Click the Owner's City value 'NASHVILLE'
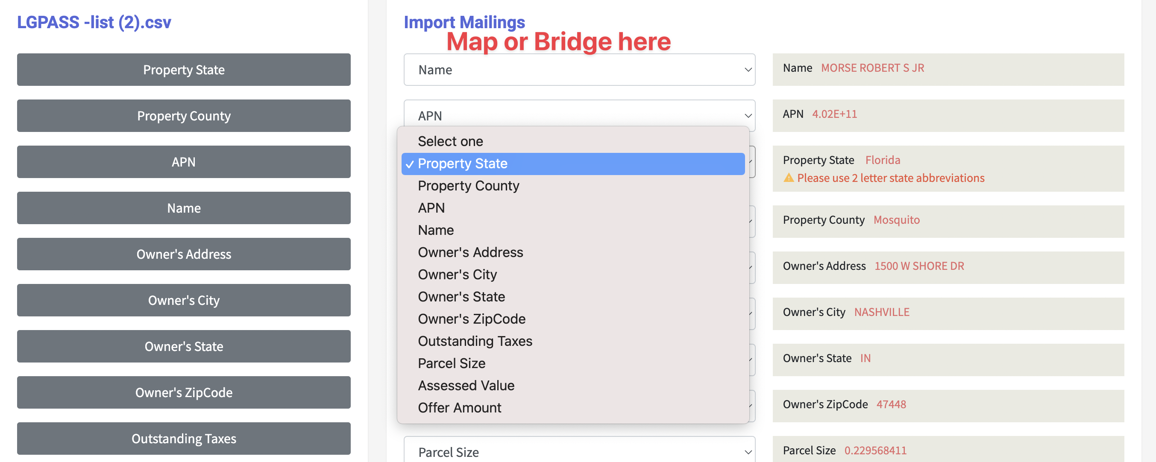Screen dimensions: 1156x462 click(881, 312)
